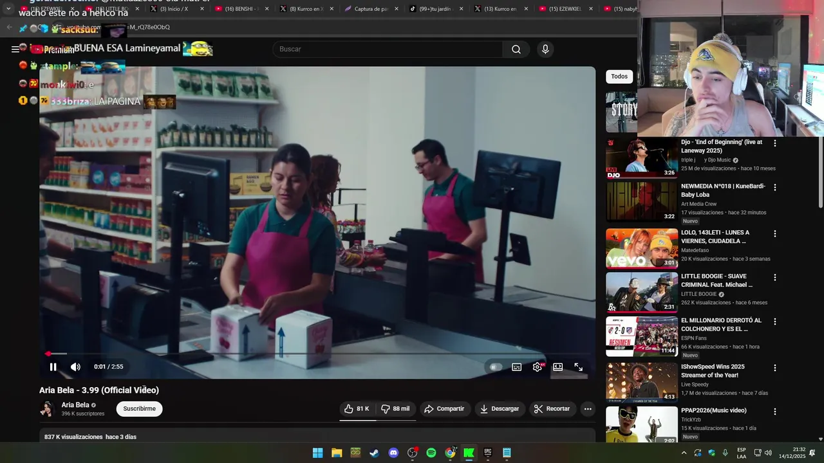Open LOLO, 143LETI - LUNES A VIERNES thumbnail
This screenshot has height=463, width=824.
(642, 248)
